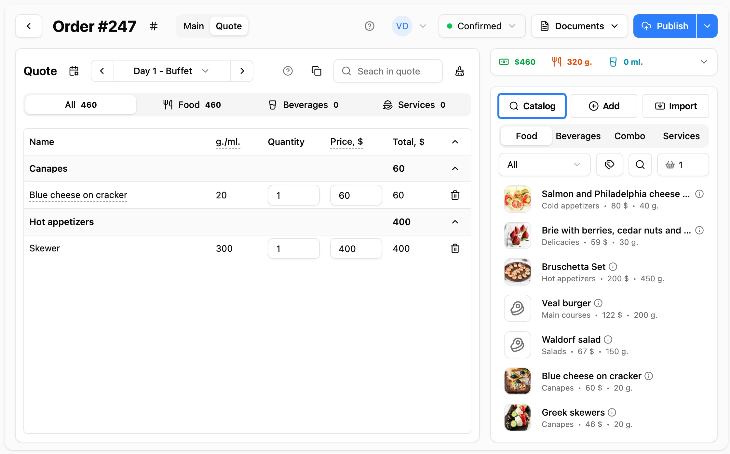Click the Greek skewers thumbnail

click(518, 418)
